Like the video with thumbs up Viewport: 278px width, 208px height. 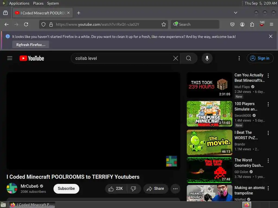coord(116,189)
